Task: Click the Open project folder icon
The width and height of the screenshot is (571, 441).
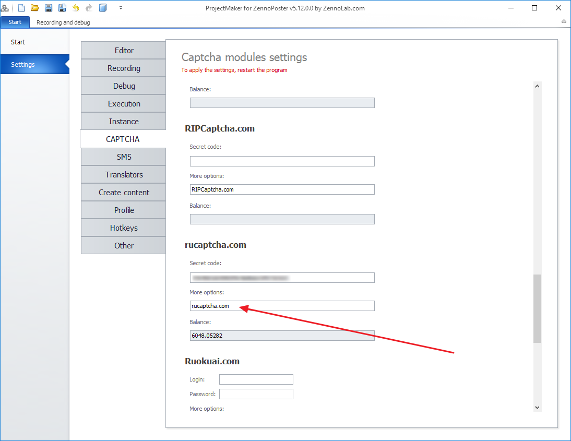Action: pyautogui.click(x=35, y=8)
